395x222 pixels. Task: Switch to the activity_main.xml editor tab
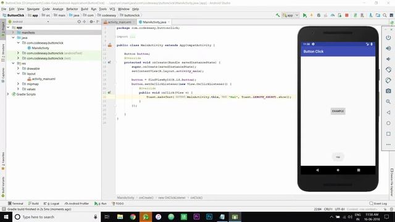119,22
